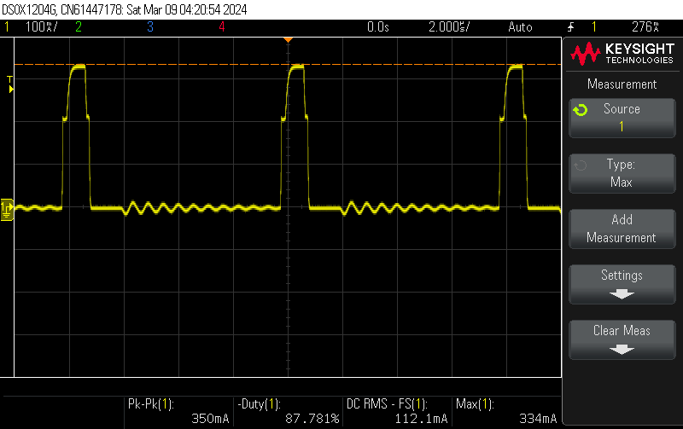Select channel 2 indicator in status bar
The width and height of the screenshot is (683, 429).
click(79, 27)
